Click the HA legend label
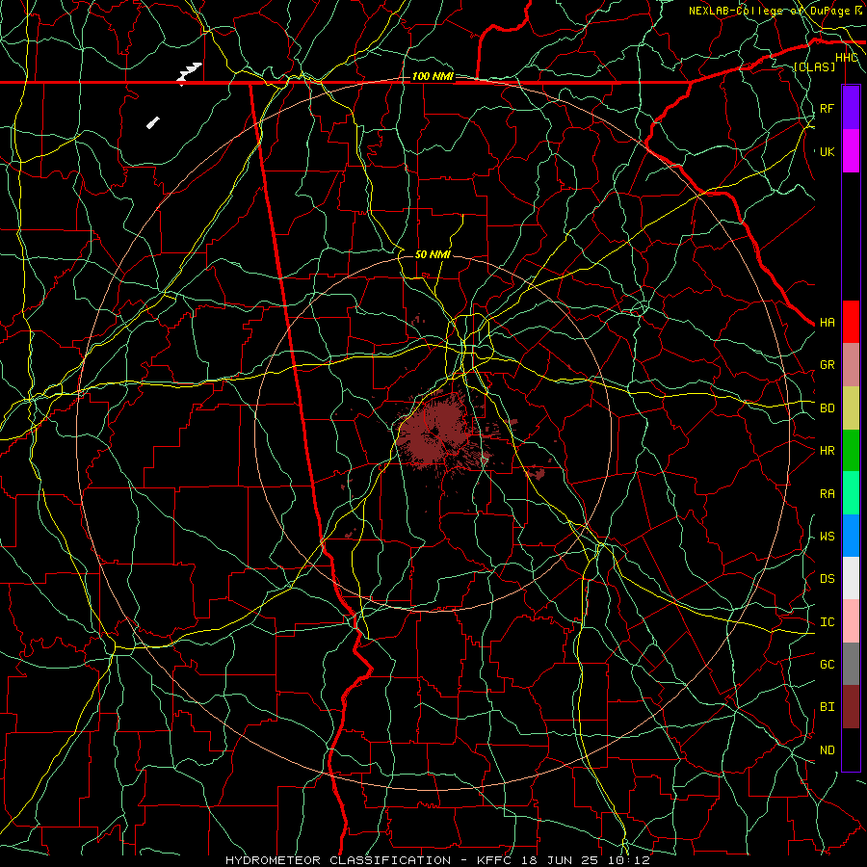The image size is (867, 867). [x=828, y=323]
